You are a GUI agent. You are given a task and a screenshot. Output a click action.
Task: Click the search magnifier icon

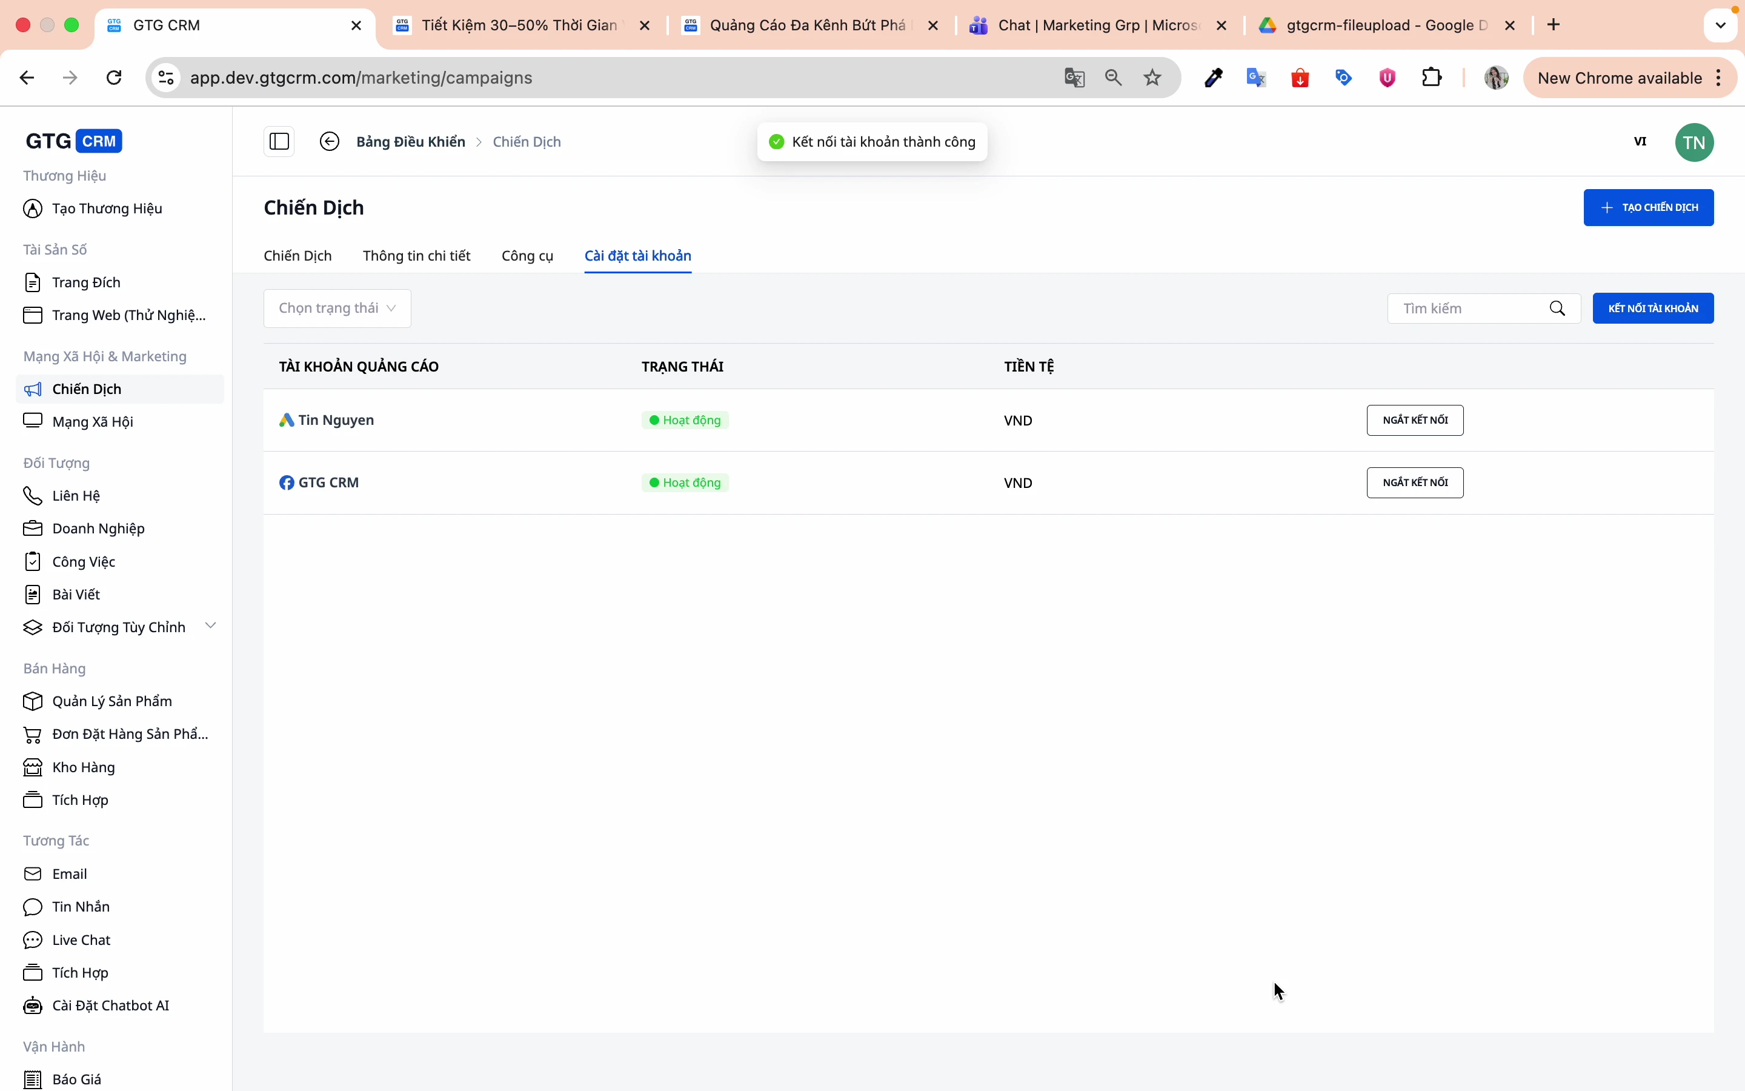point(1558,309)
